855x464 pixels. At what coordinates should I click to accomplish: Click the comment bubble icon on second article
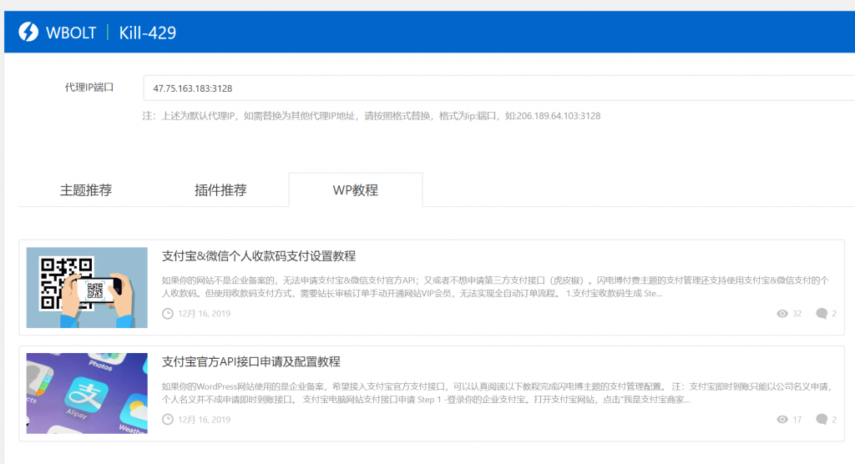pos(822,420)
